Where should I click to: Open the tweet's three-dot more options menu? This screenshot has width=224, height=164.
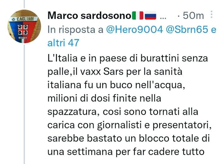[212, 14]
